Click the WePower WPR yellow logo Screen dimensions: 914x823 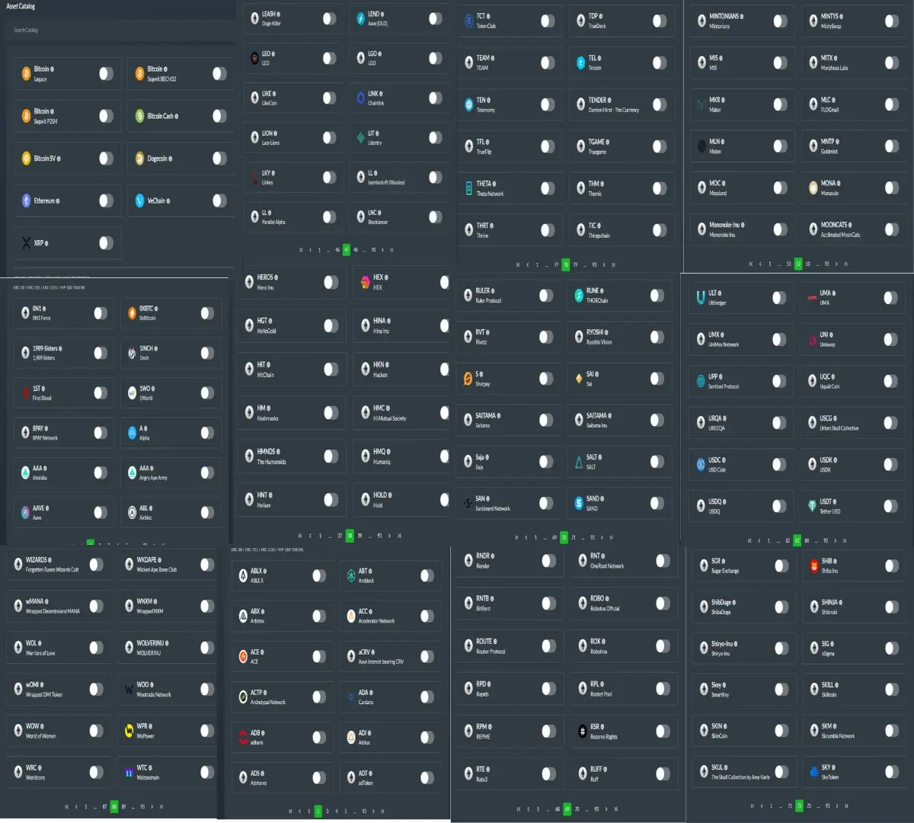point(129,731)
